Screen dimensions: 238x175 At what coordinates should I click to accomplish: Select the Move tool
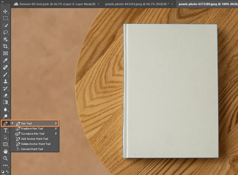tap(5, 12)
